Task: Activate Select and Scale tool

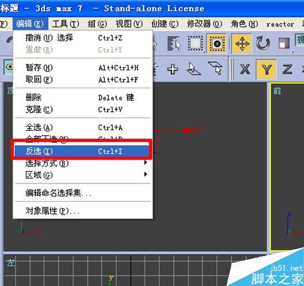Action: pyautogui.click(x=285, y=43)
